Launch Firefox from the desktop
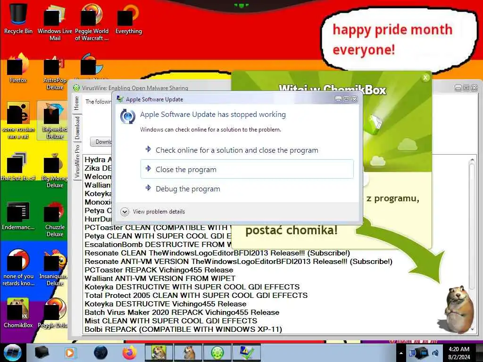This screenshot has height=362, width=483. point(18,68)
